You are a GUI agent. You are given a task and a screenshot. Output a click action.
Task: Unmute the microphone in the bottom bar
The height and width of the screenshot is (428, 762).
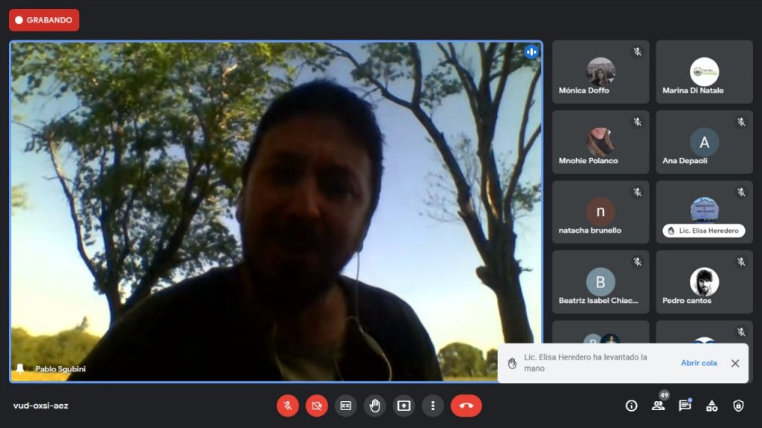(x=288, y=406)
